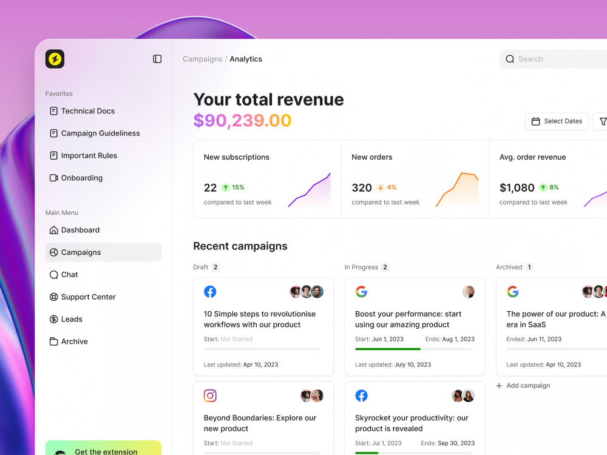The width and height of the screenshot is (607, 455).
Task: Open Boost your performance campaign card
Action: pos(415,326)
